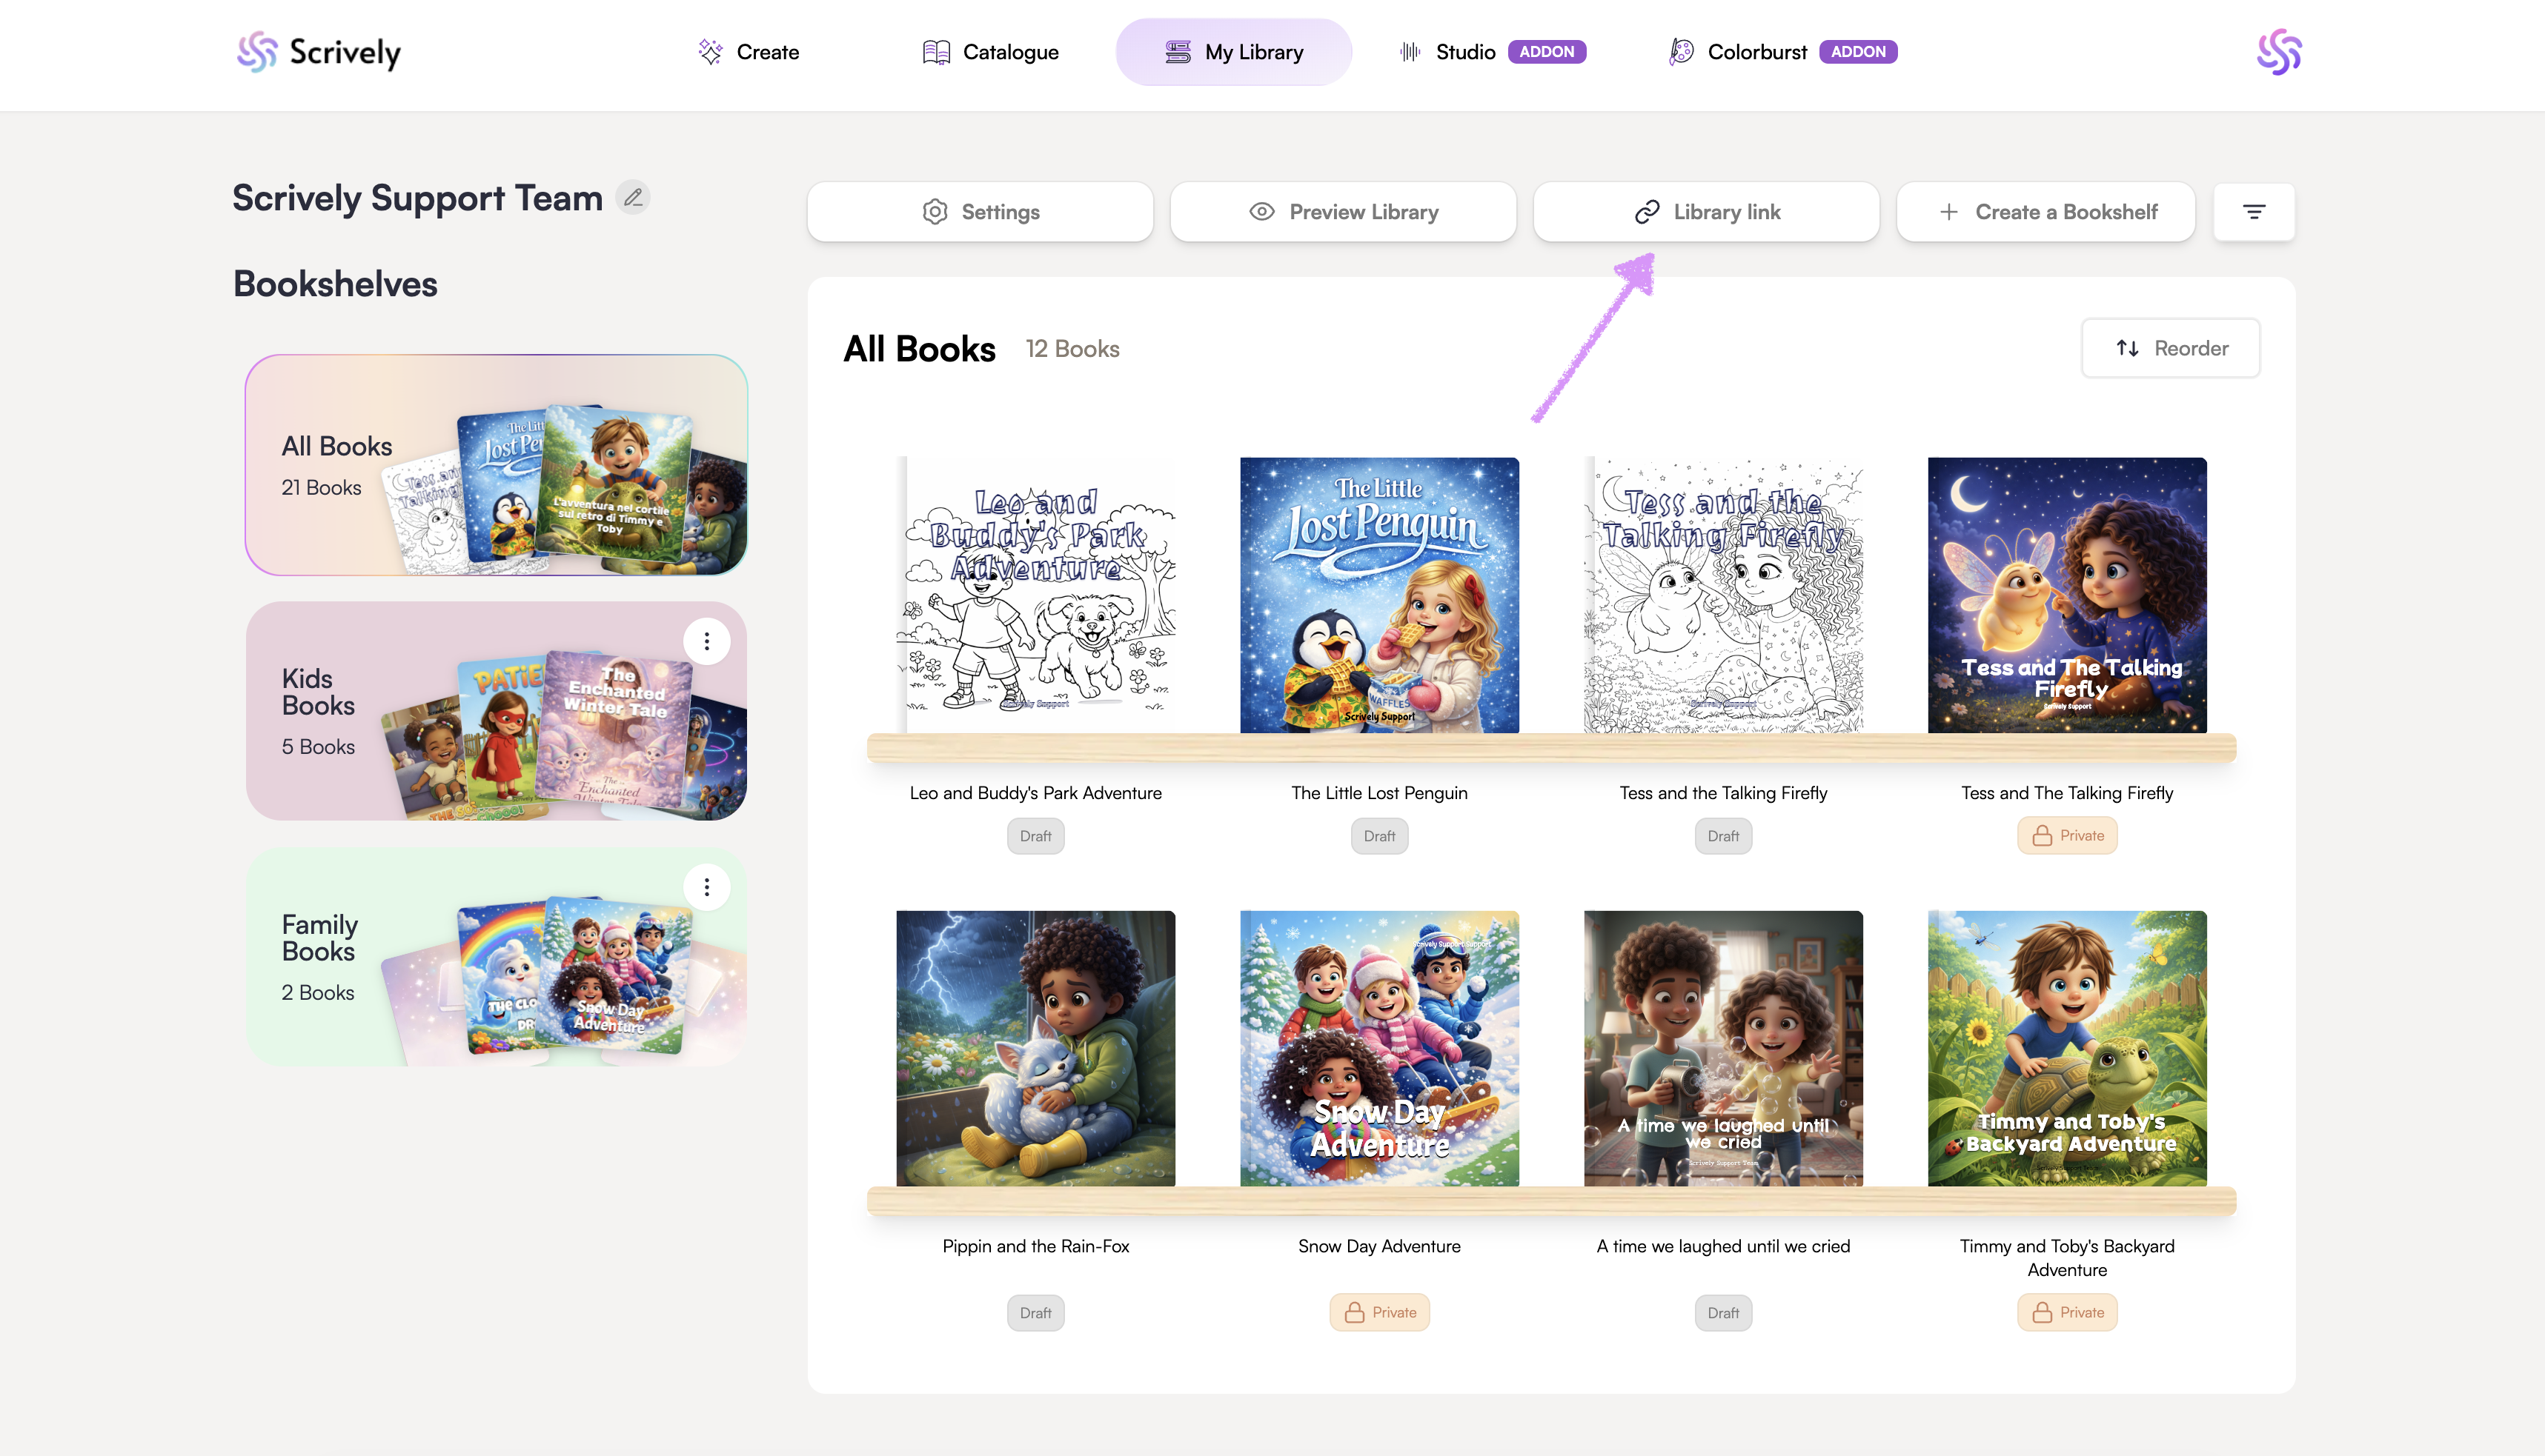Click Create a Bookshelf plus button
Screen dimensions: 2545x1456
[x=2045, y=212]
